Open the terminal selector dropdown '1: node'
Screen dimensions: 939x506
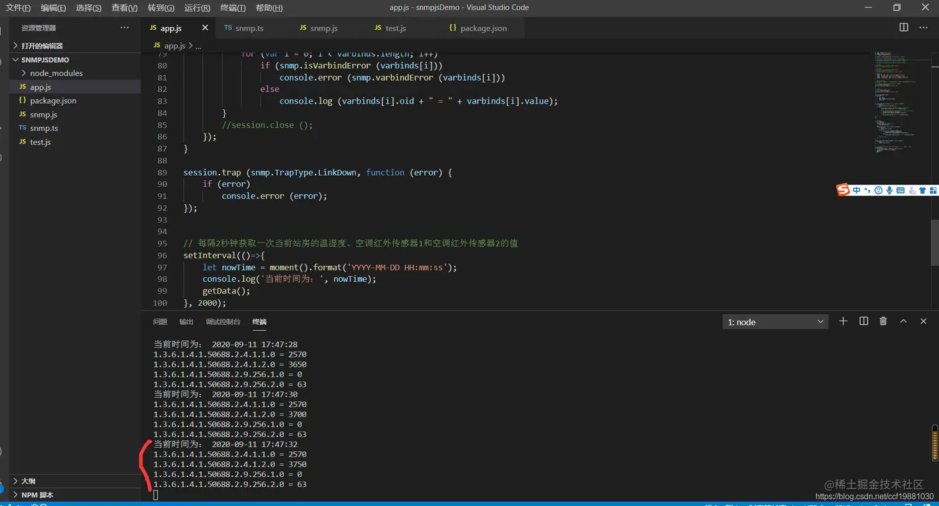[775, 322]
